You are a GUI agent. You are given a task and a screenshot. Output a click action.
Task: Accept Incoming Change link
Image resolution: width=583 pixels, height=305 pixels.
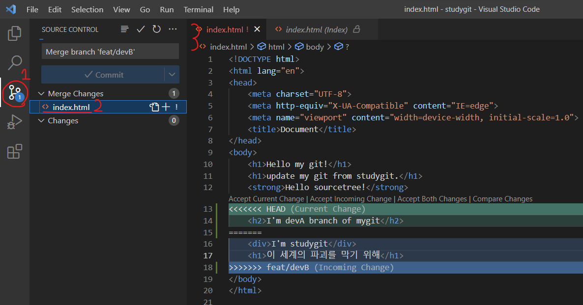(350, 199)
